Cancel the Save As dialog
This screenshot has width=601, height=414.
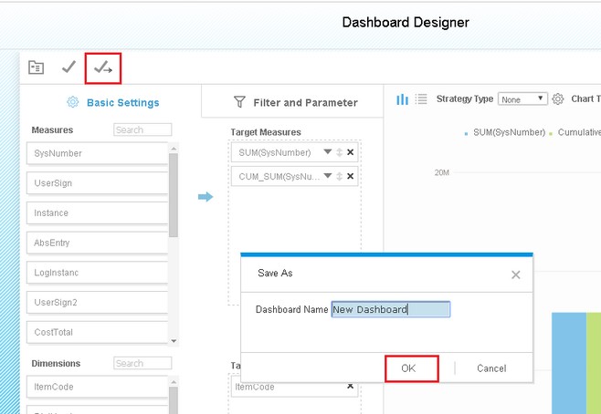(491, 368)
